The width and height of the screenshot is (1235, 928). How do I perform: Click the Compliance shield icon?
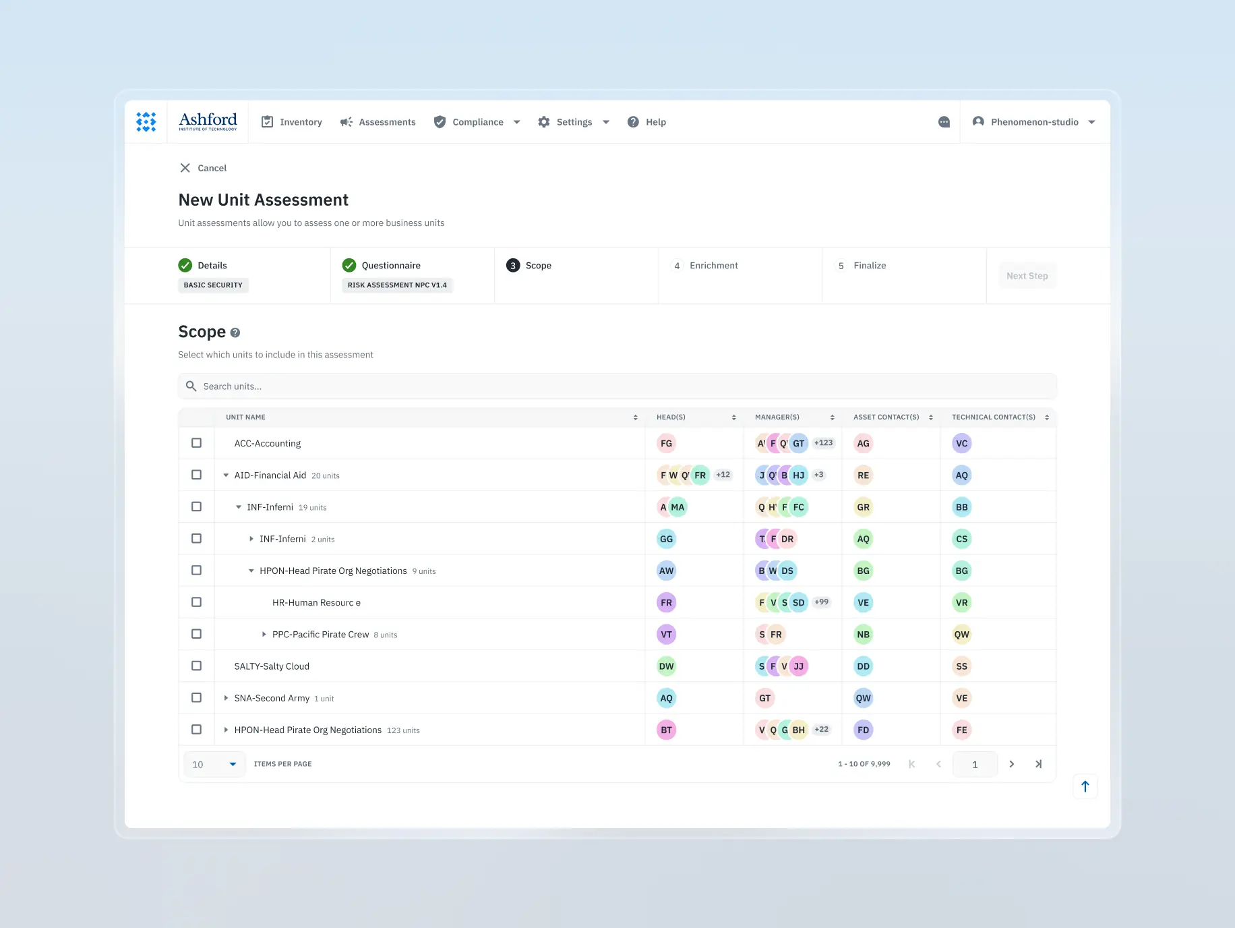coord(440,122)
